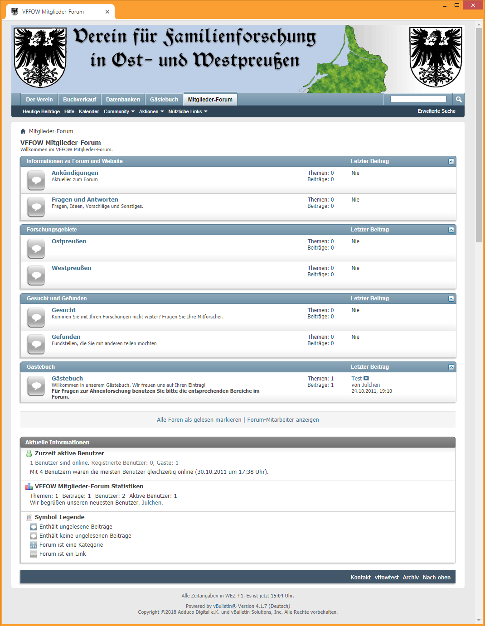Image resolution: width=485 pixels, height=626 pixels.
Task: Open the Community dropdown menu
Action: (118, 111)
